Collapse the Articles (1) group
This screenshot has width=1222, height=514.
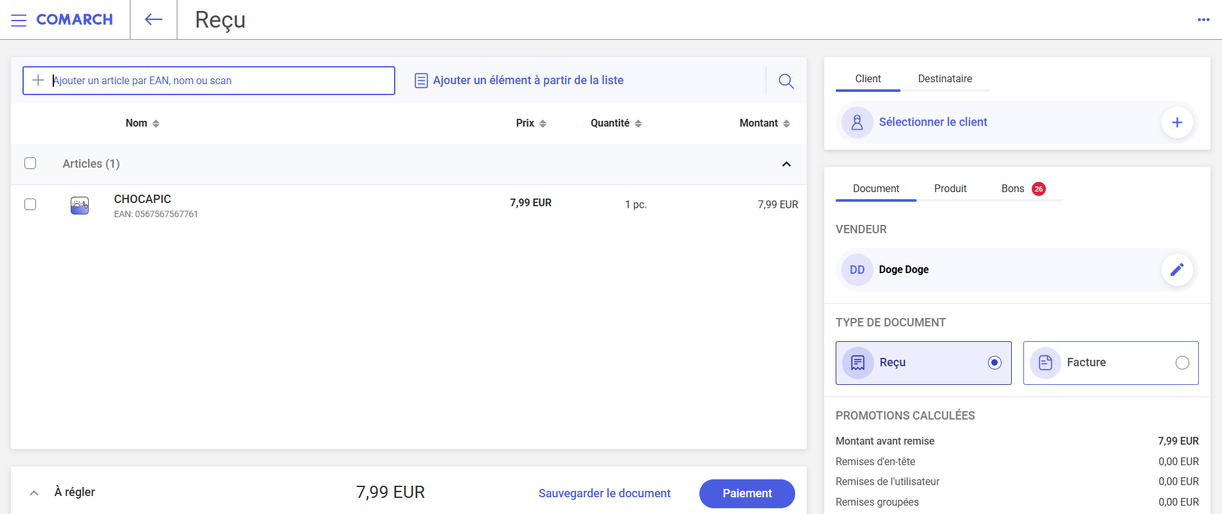[786, 164]
